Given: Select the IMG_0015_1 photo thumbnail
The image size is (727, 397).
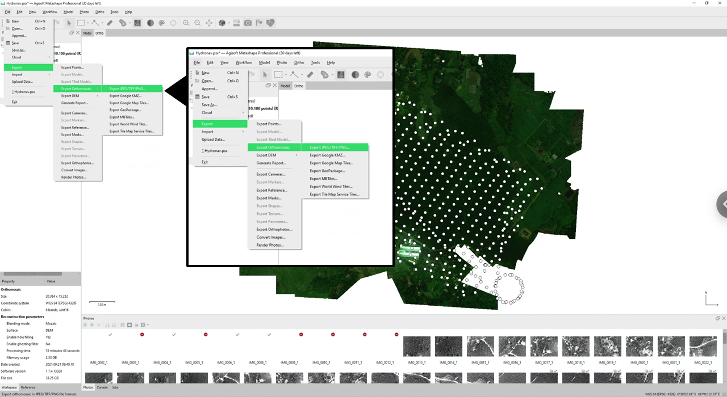Looking at the screenshot, I should tap(481, 347).
